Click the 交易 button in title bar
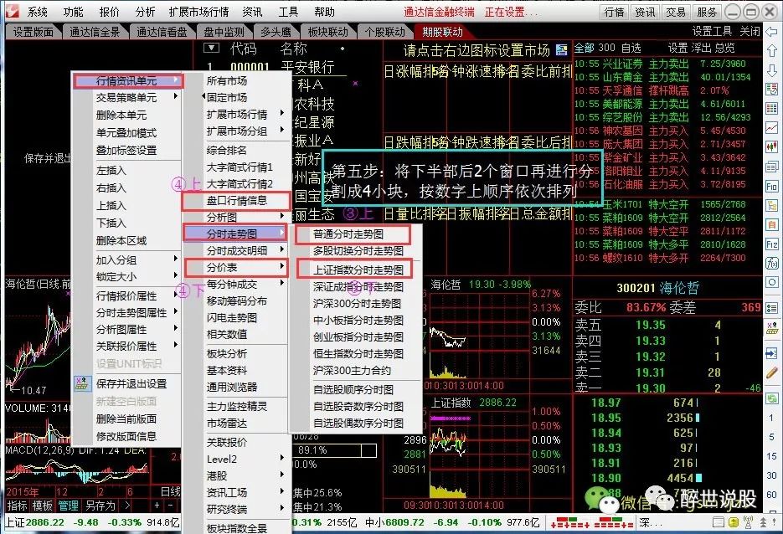Image resolution: width=783 pixels, height=534 pixels. [676, 12]
